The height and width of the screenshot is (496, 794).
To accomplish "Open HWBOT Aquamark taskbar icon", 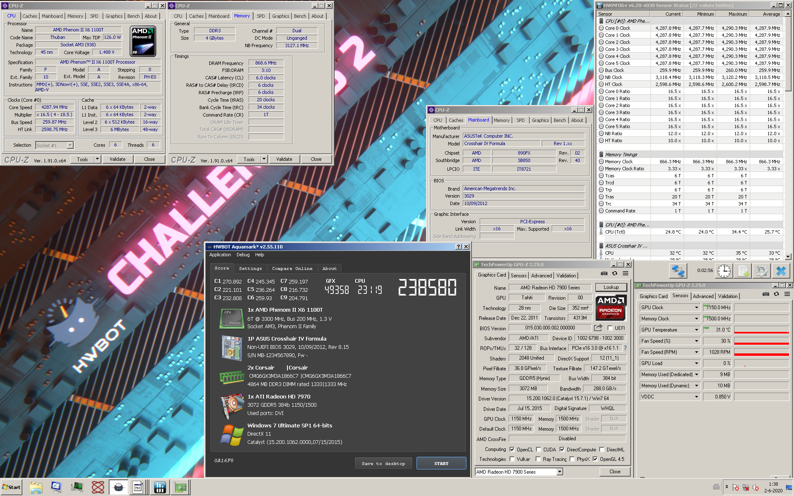I will click(118, 487).
